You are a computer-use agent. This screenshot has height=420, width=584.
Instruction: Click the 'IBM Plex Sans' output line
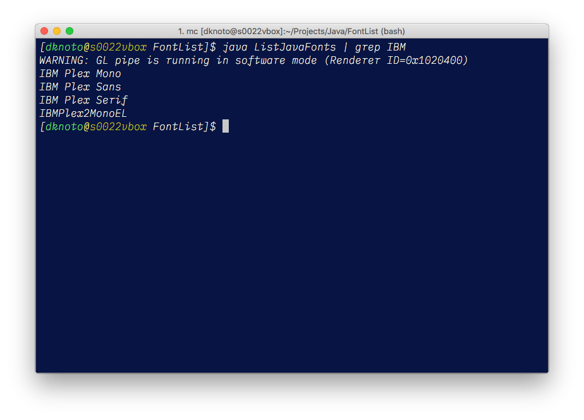(x=80, y=87)
